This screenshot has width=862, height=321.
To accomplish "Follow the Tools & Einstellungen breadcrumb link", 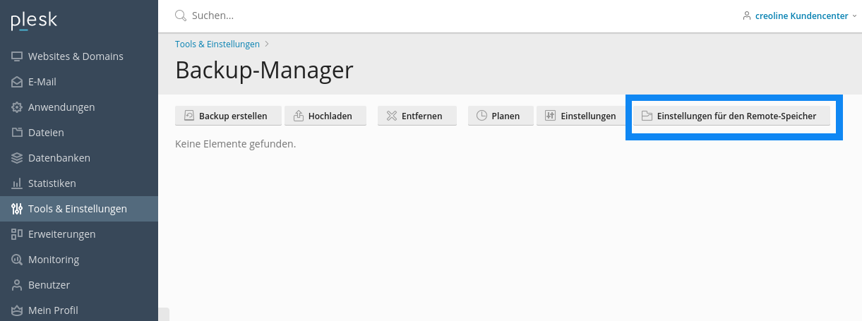I will (217, 44).
